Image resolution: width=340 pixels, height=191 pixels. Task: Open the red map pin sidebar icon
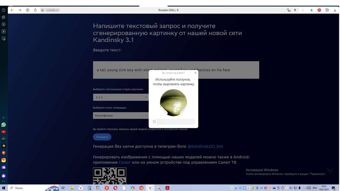click(x=3, y=153)
